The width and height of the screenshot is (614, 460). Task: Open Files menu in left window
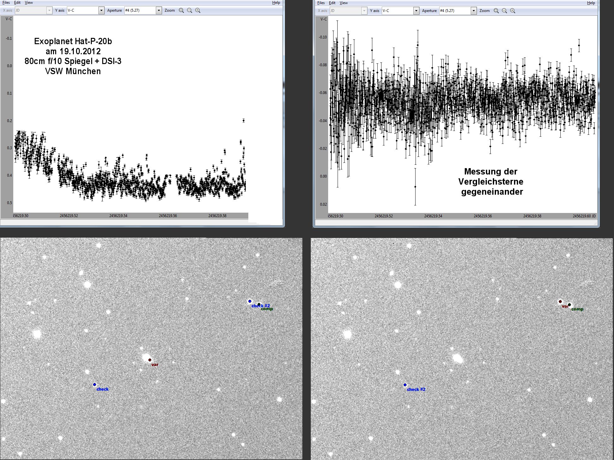6,3
